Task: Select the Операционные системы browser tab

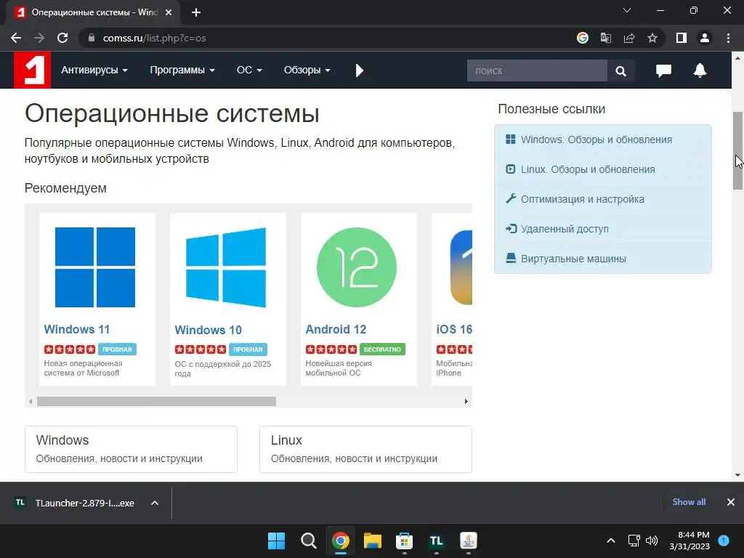Action: click(94, 12)
